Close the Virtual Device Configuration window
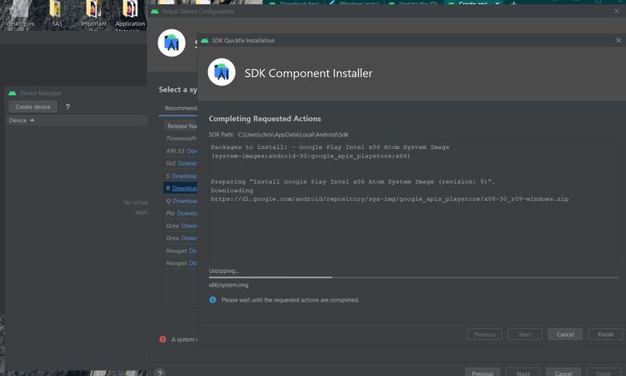This screenshot has height=376, width=626. tap(617, 12)
